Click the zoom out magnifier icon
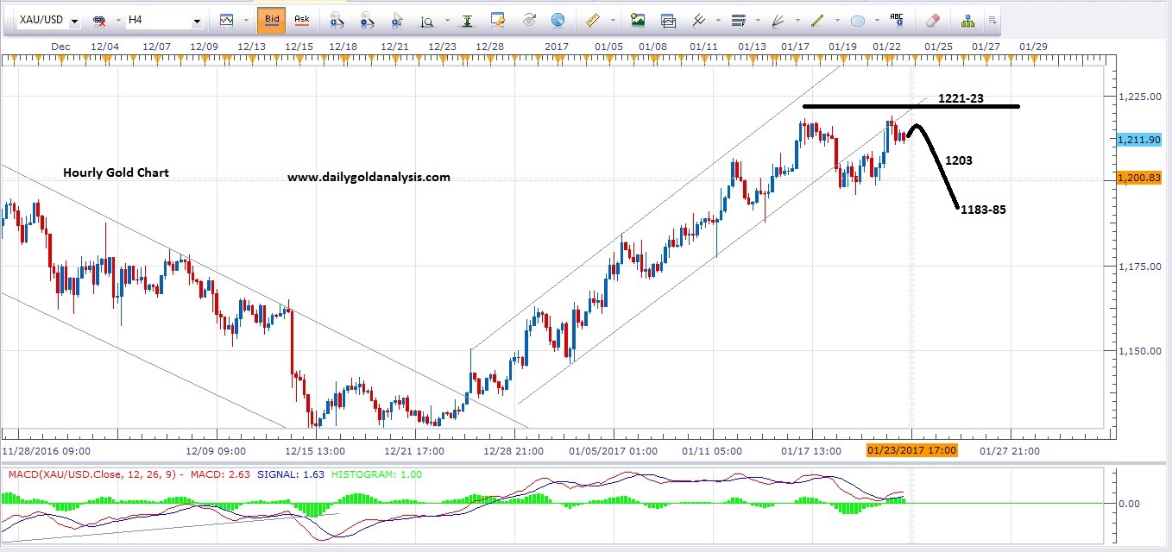The width and height of the screenshot is (1172, 552). click(x=366, y=20)
